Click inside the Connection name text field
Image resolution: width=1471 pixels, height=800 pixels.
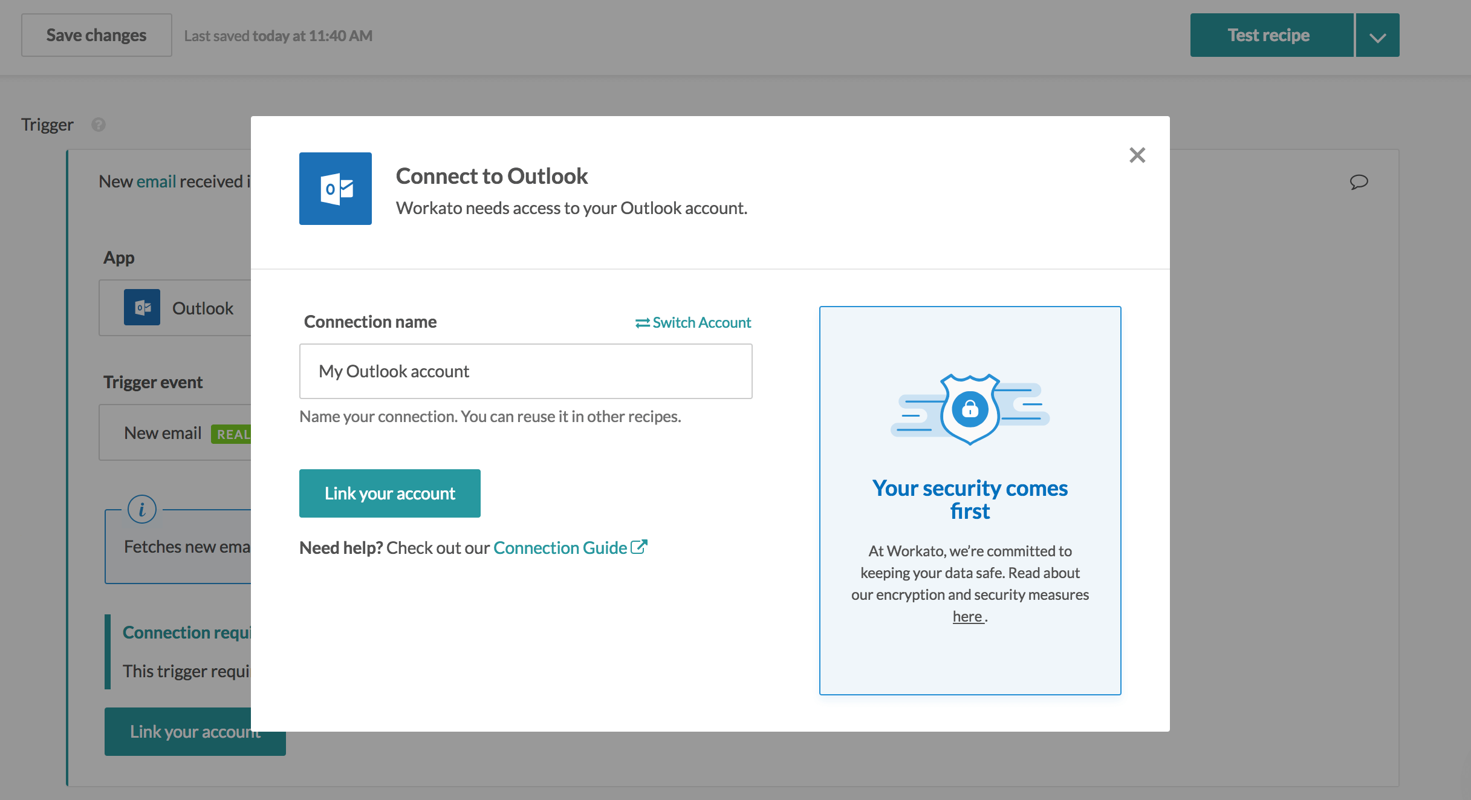pyautogui.click(x=525, y=371)
